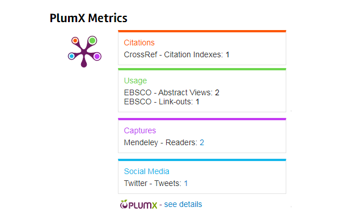Image resolution: width=339 pixels, height=224 pixels.
Task: Select the Social Media category heading
Action: pos(146,171)
